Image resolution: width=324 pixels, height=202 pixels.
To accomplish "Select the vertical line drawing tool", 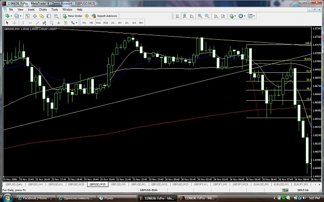I will tap(23, 23).
